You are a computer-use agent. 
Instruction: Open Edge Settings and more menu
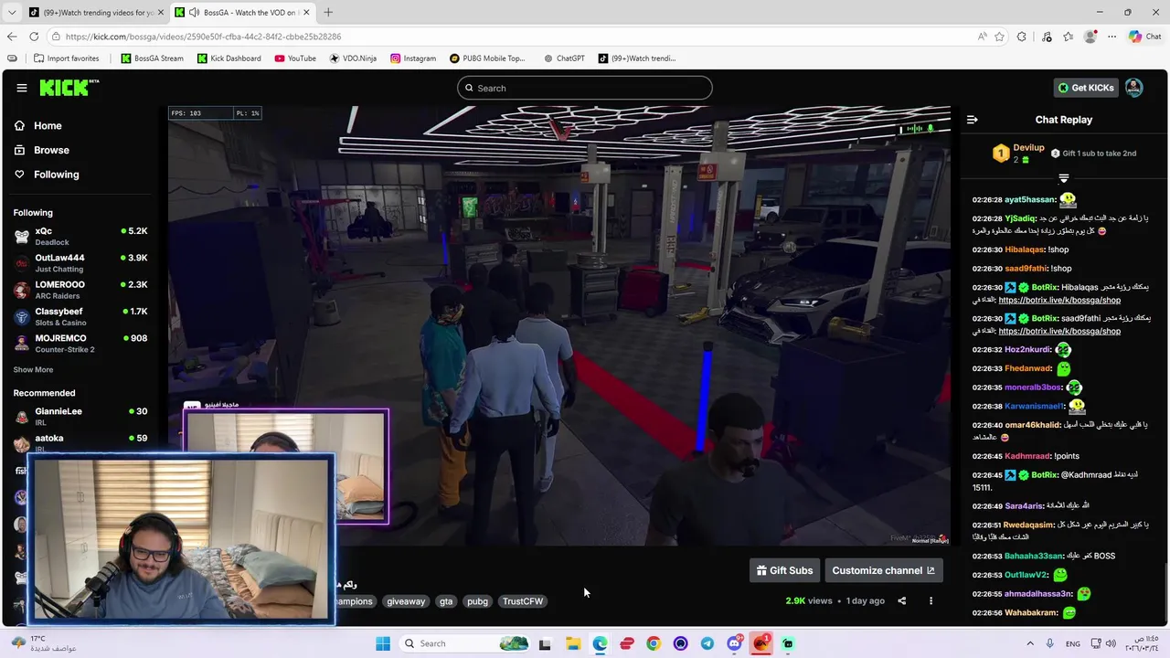coord(1111,37)
